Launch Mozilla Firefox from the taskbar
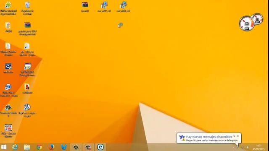 (51, 147)
